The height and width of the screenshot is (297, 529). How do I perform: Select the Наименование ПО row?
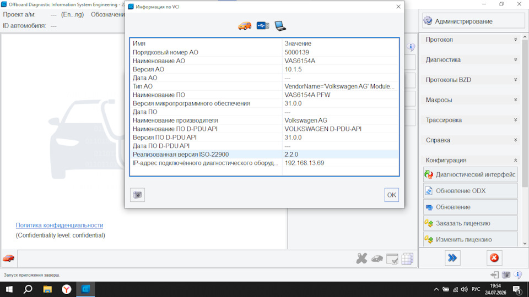click(264, 95)
